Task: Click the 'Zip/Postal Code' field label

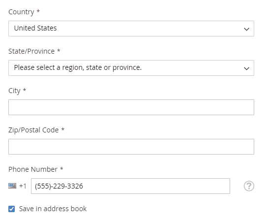Action: click(x=33, y=130)
